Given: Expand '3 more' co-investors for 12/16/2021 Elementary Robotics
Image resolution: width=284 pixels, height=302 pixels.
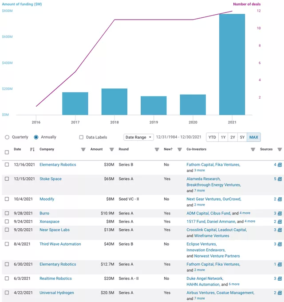Looking at the screenshot, I should (x=199, y=170).
